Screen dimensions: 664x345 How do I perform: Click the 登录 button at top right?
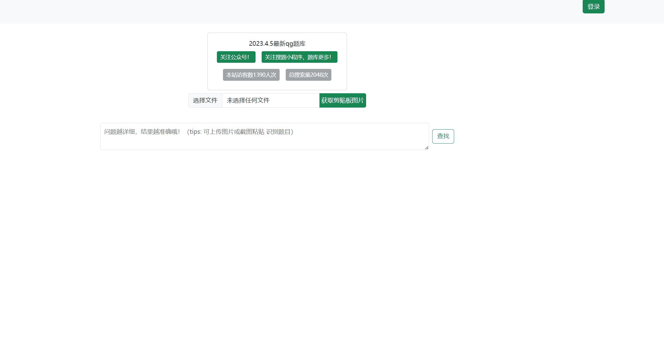coord(593,6)
